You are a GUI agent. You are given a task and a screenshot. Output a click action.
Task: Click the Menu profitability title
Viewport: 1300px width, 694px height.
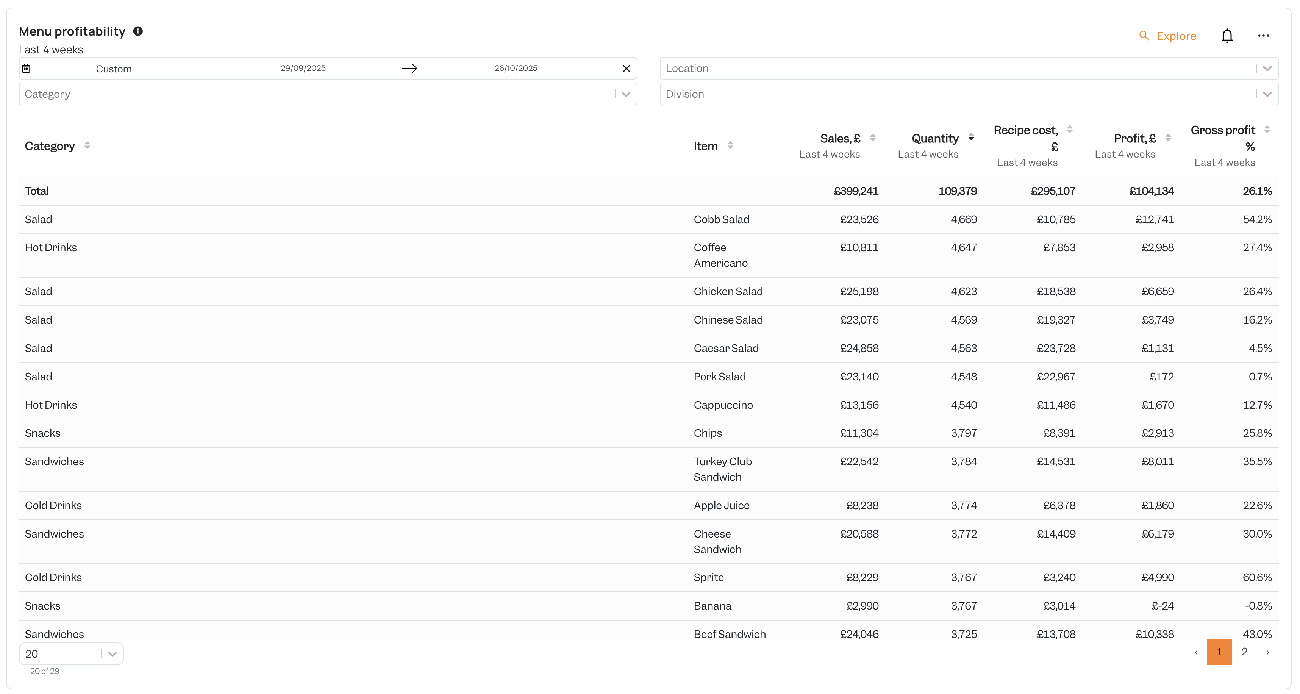click(x=72, y=31)
